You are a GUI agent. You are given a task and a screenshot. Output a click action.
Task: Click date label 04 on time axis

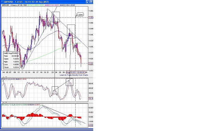pyautogui.click(x=3, y=72)
